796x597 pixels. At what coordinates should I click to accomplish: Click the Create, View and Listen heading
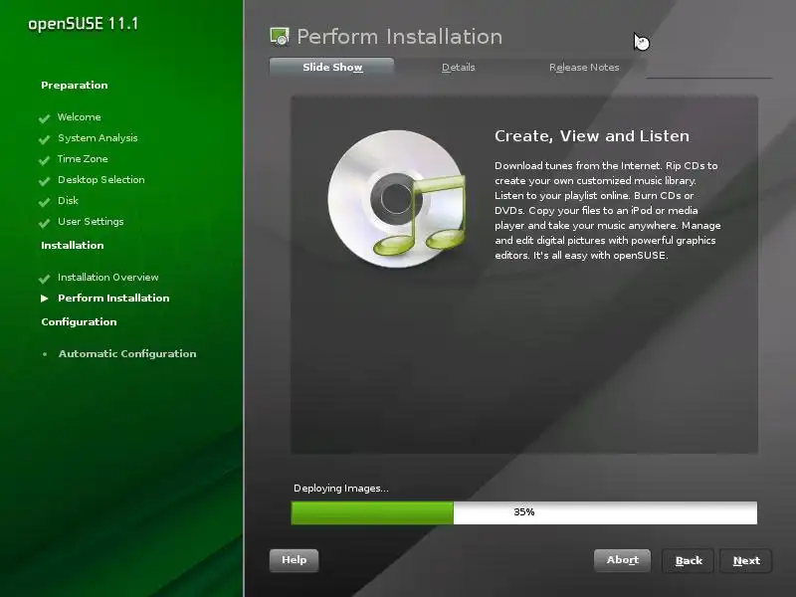pyautogui.click(x=592, y=136)
